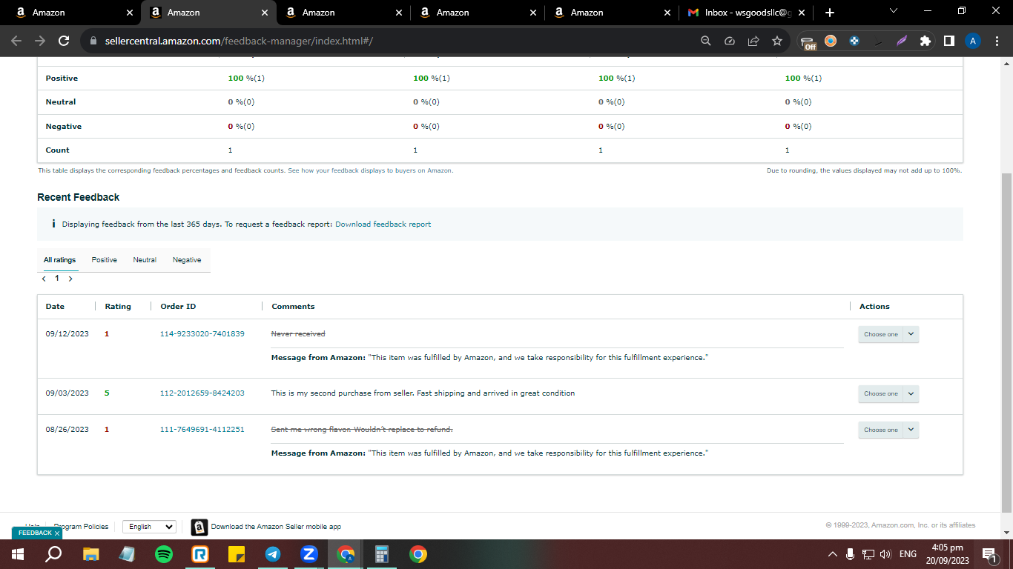Switch to the All ratings tab
1013x569 pixels.
pos(59,260)
